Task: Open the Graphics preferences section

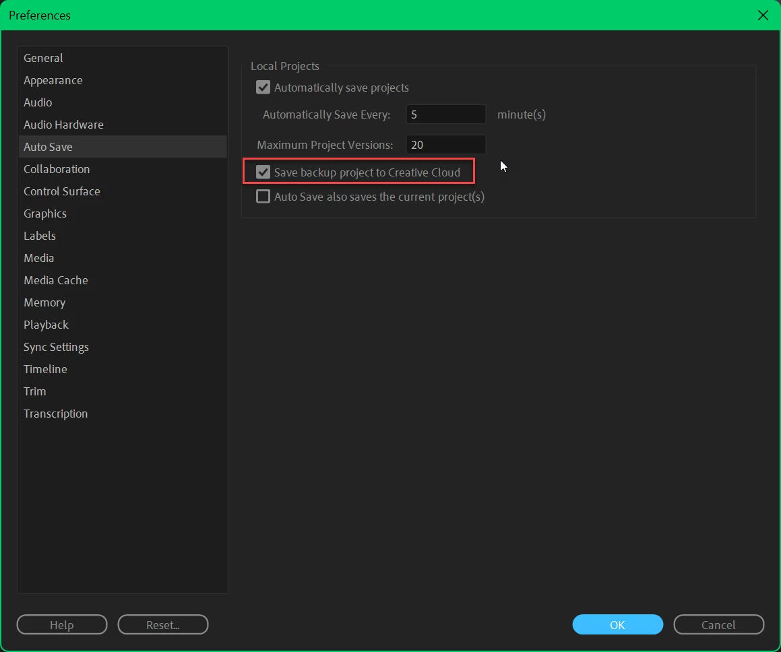Action: tap(123, 214)
